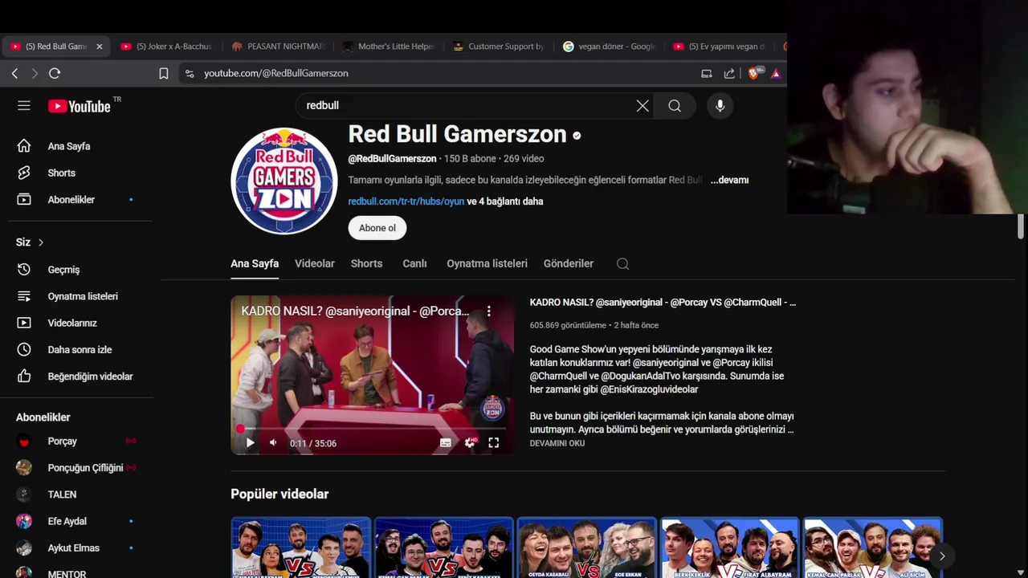Toggle subtitles on featured video
Image resolution: width=1028 pixels, height=578 pixels.
446,442
